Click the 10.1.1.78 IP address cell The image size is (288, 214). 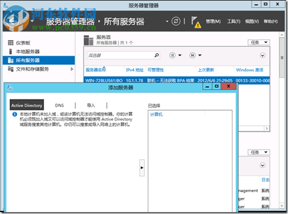point(135,81)
